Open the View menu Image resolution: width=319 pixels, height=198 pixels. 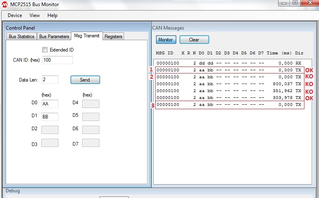point(34,15)
